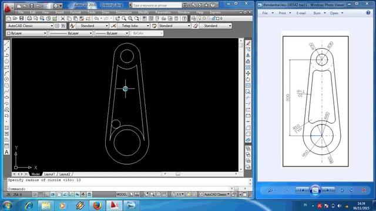Rotate image clockwise in Photo Viewer
Viewport: 376px width, 211px height.
351,190
